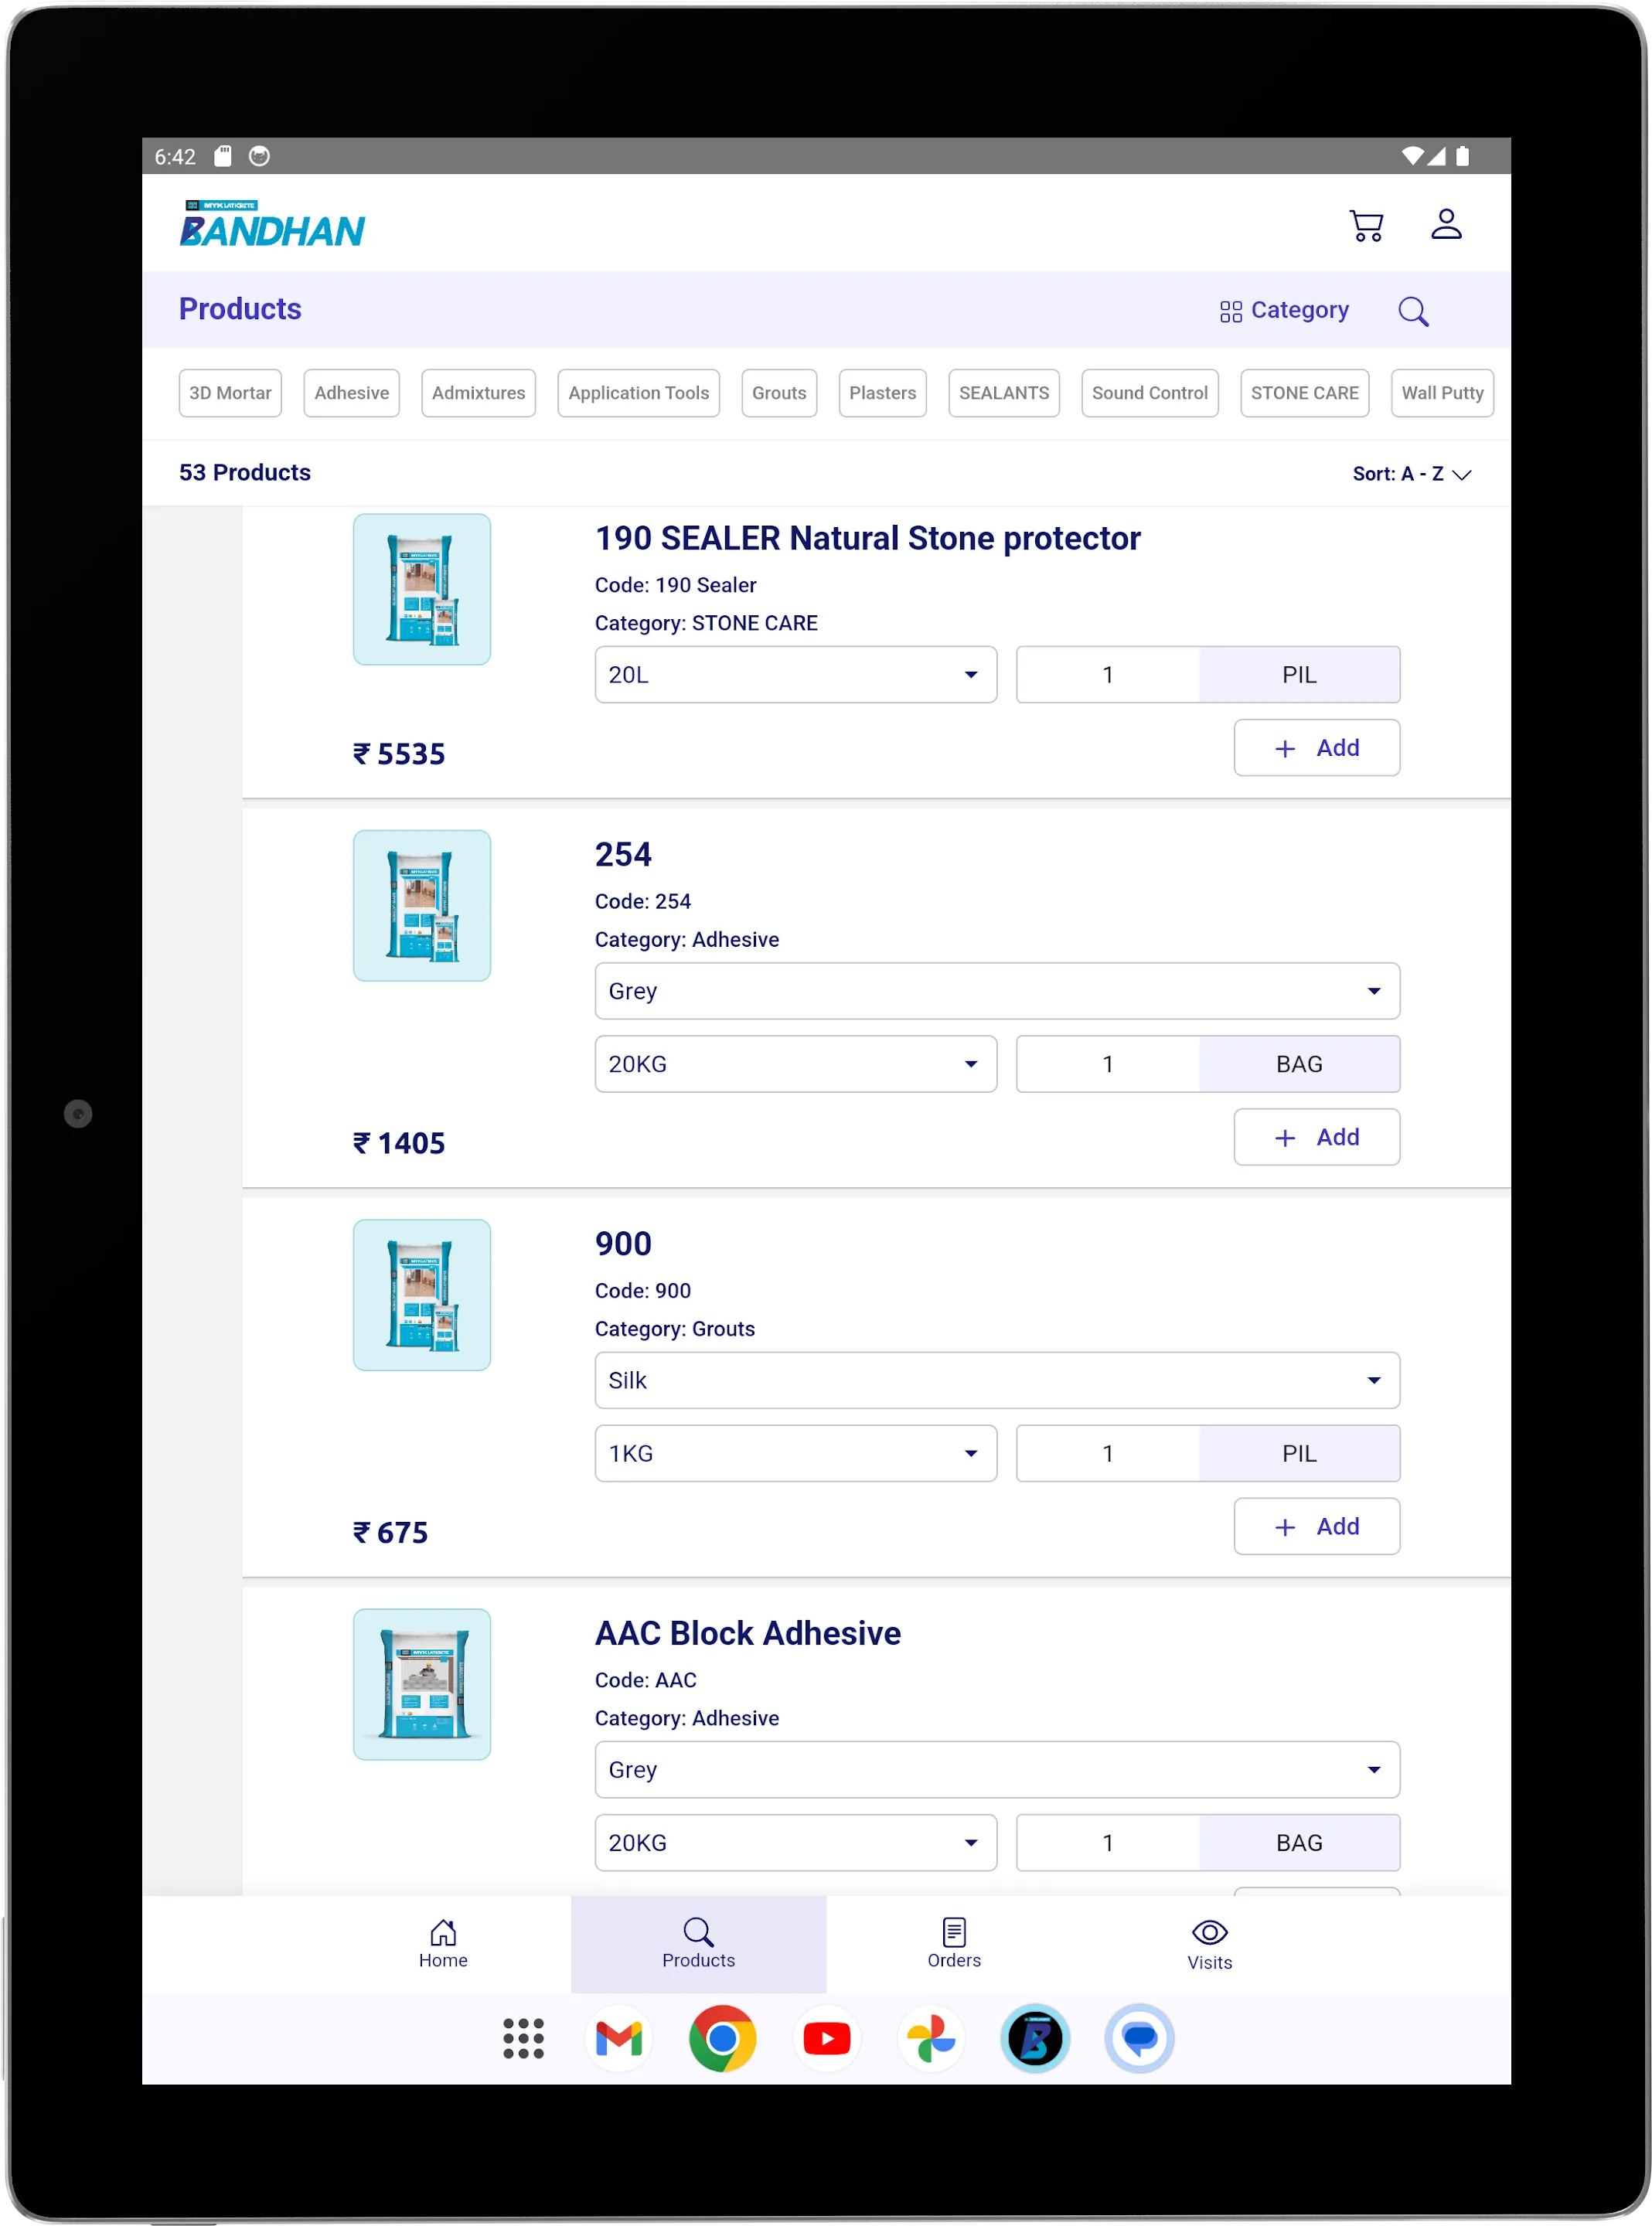Filter by SEALANTS chip
The height and width of the screenshot is (2226, 1652).
tap(1003, 393)
